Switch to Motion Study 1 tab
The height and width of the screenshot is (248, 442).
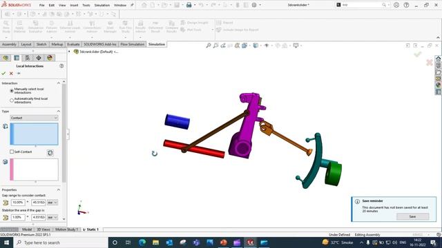[66, 229]
